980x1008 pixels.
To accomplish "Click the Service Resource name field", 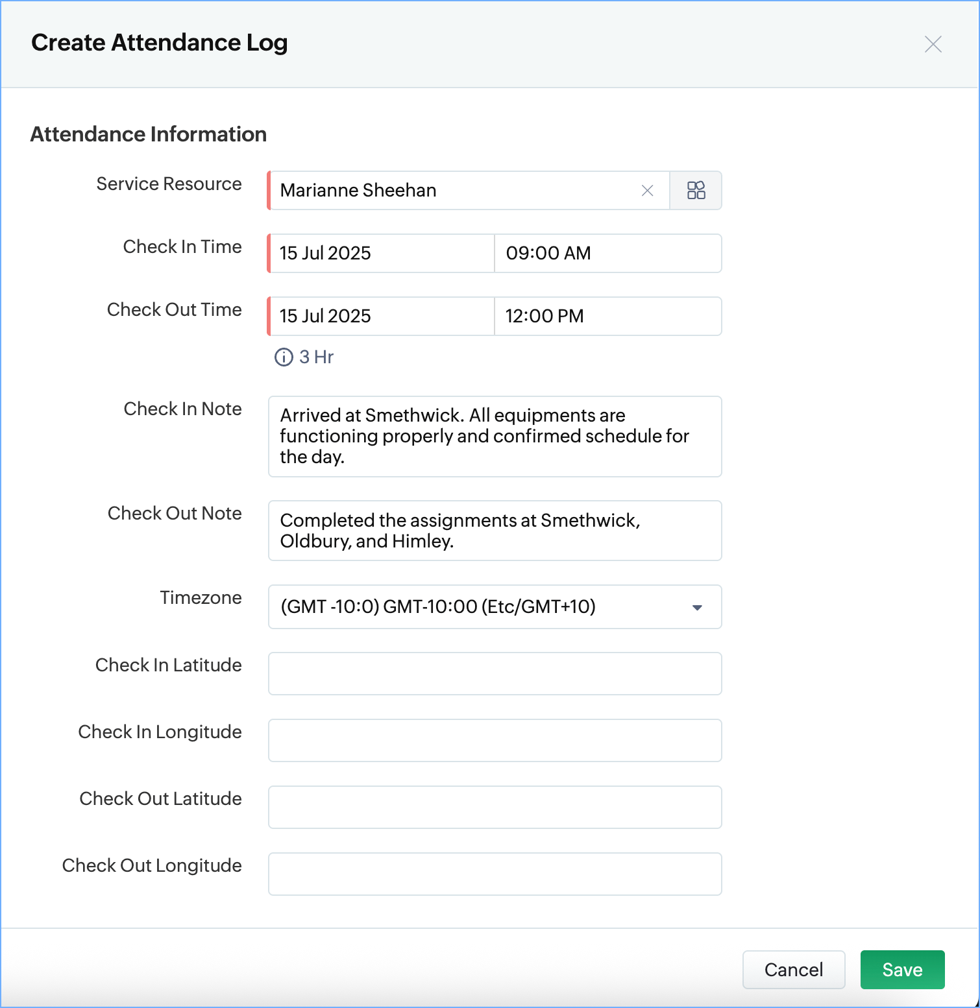I will point(454,191).
